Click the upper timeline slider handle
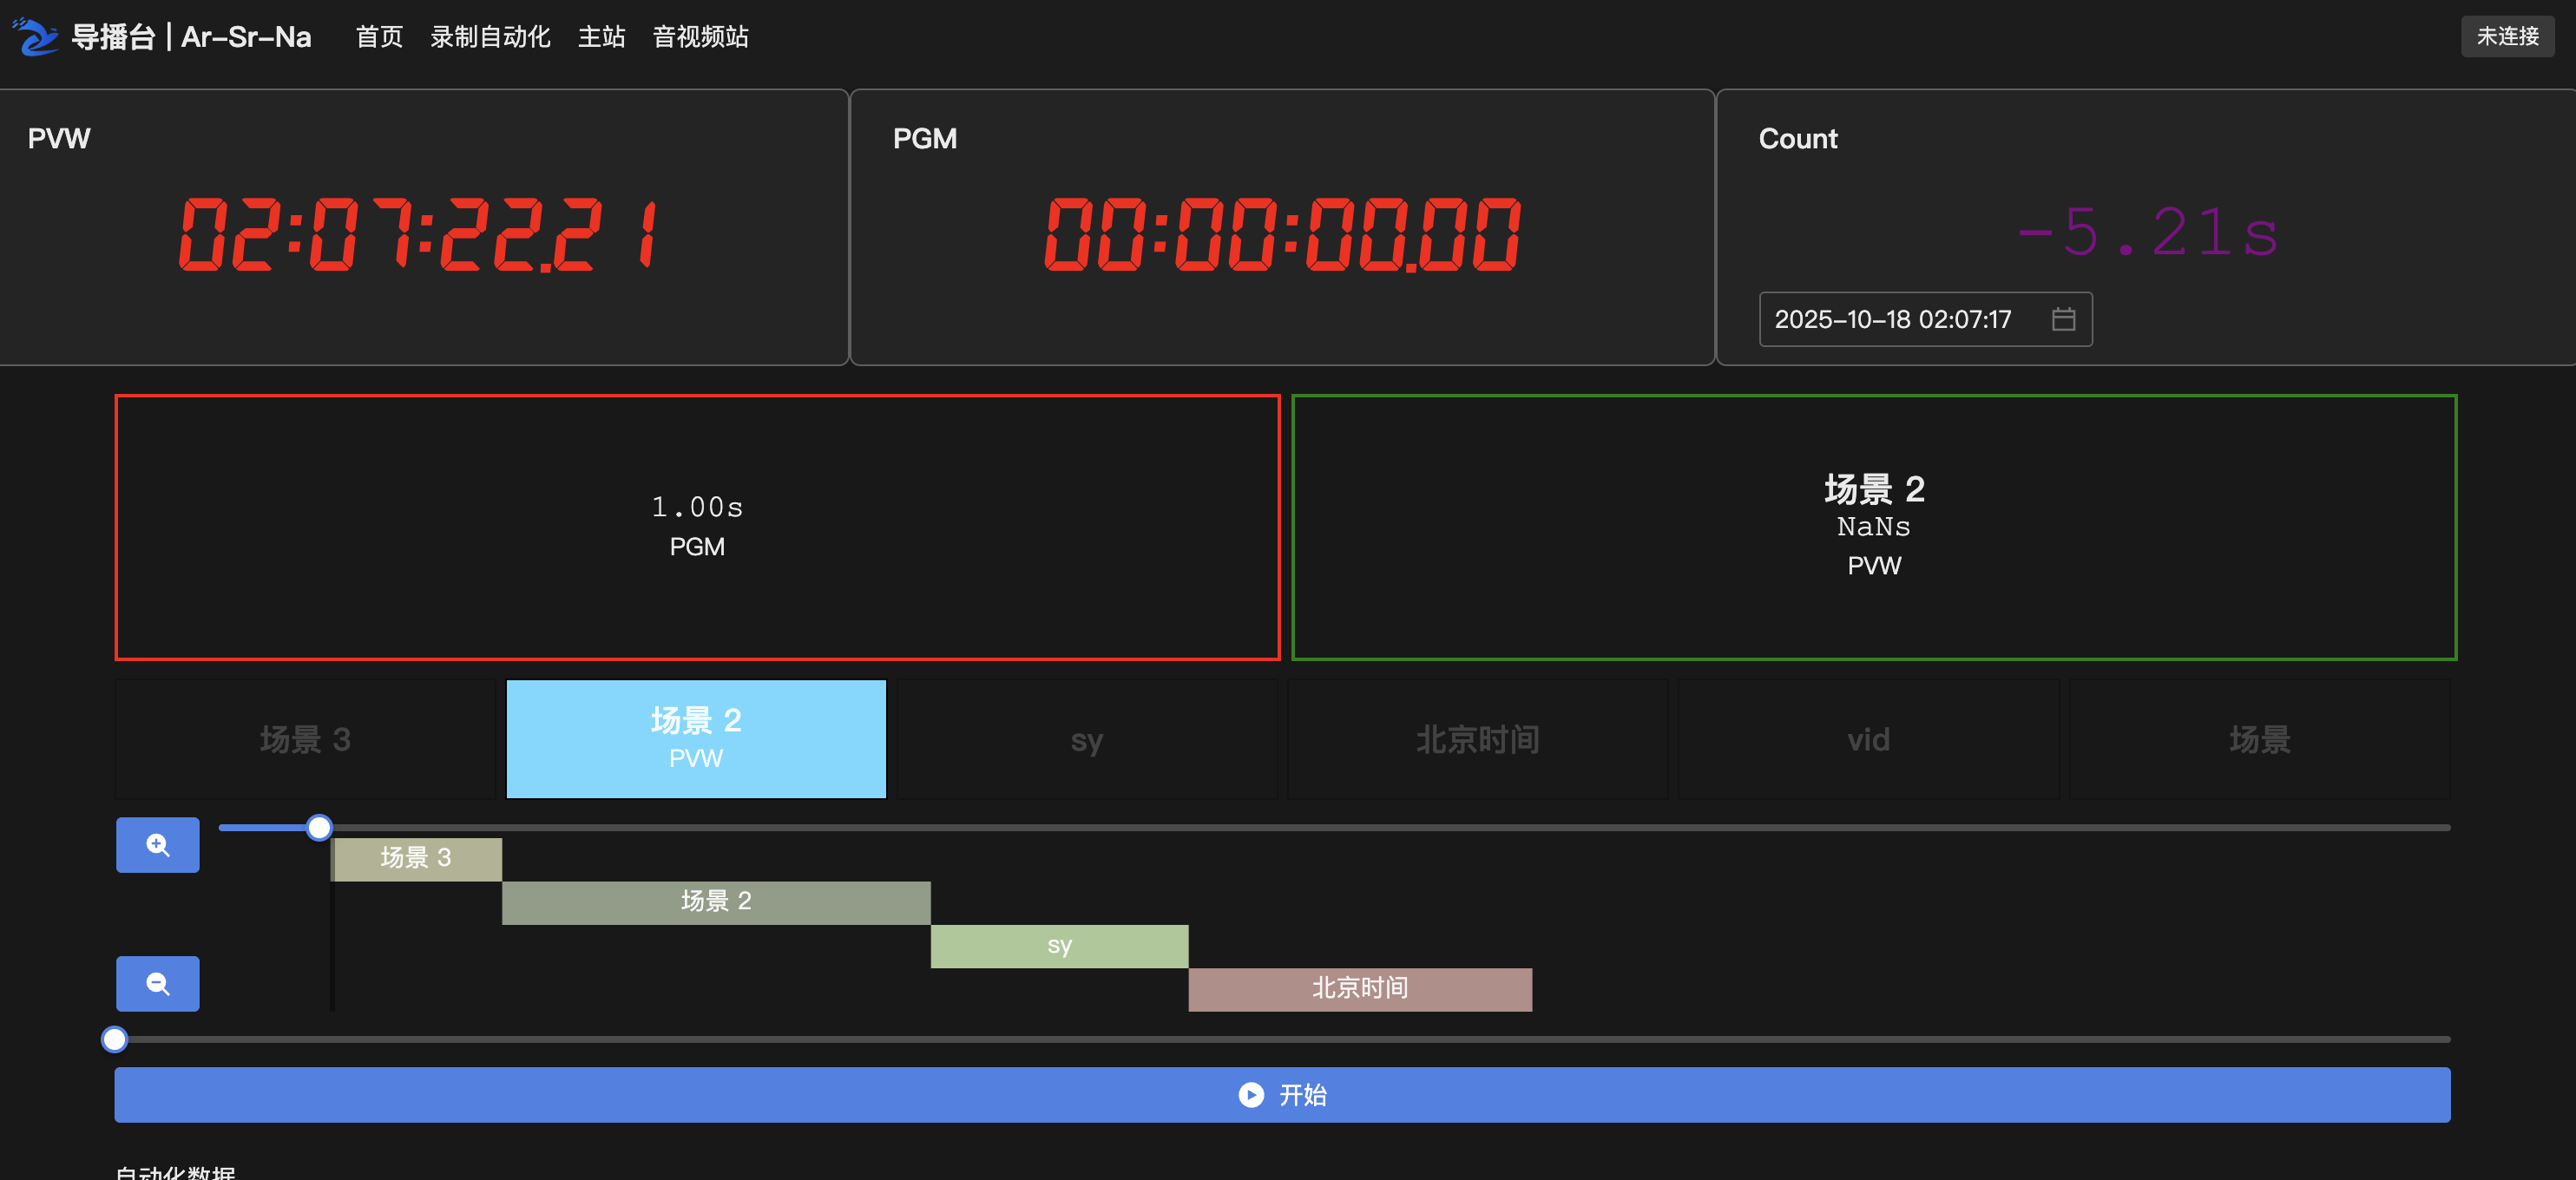This screenshot has height=1180, width=2576. point(319,828)
